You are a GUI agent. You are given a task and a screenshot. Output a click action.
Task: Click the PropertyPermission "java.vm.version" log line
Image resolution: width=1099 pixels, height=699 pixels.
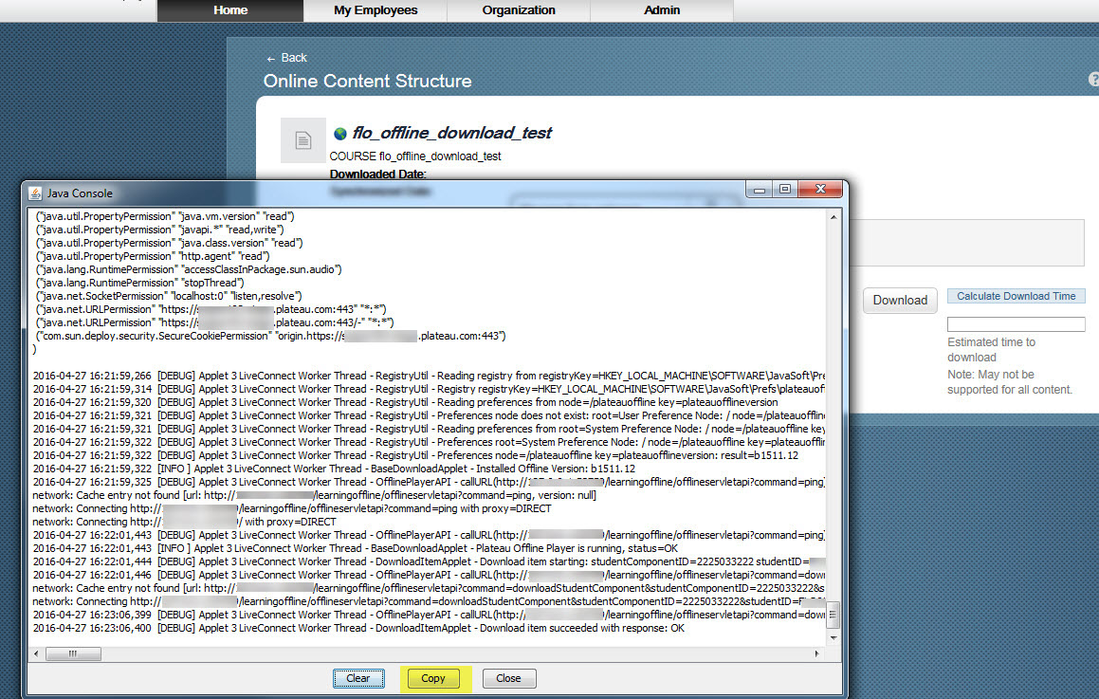click(165, 216)
